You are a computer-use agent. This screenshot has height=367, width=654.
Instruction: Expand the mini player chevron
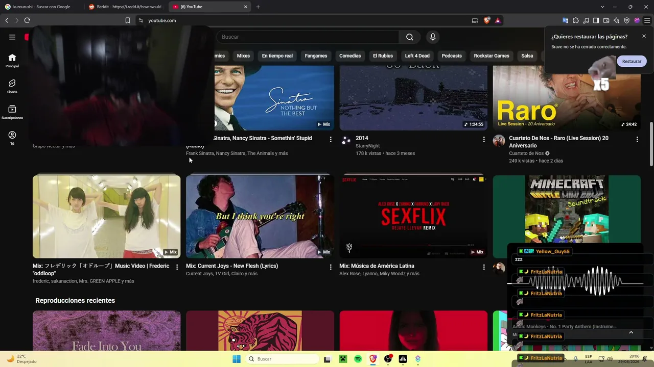click(x=631, y=332)
